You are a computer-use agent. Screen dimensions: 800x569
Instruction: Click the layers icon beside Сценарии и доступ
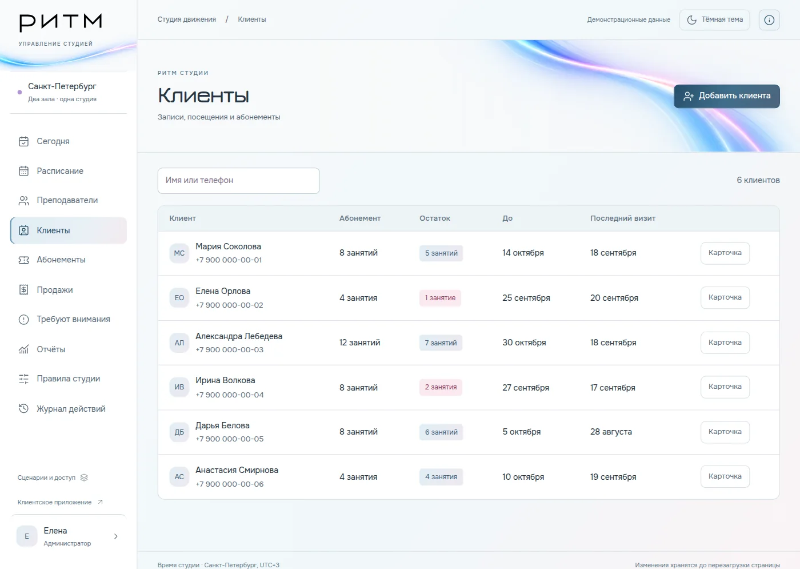84,478
